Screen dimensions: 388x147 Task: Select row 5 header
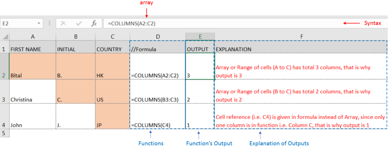5,133
